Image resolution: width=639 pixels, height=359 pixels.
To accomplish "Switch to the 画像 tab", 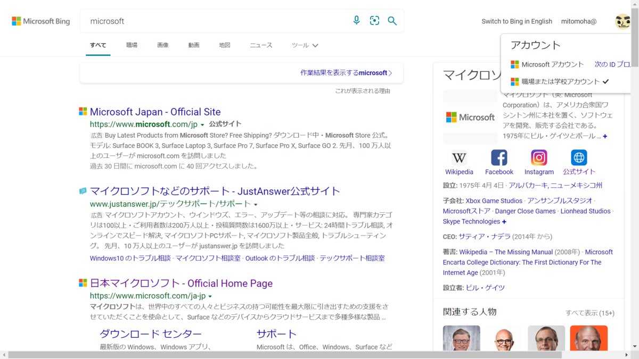I will tap(163, 45).
